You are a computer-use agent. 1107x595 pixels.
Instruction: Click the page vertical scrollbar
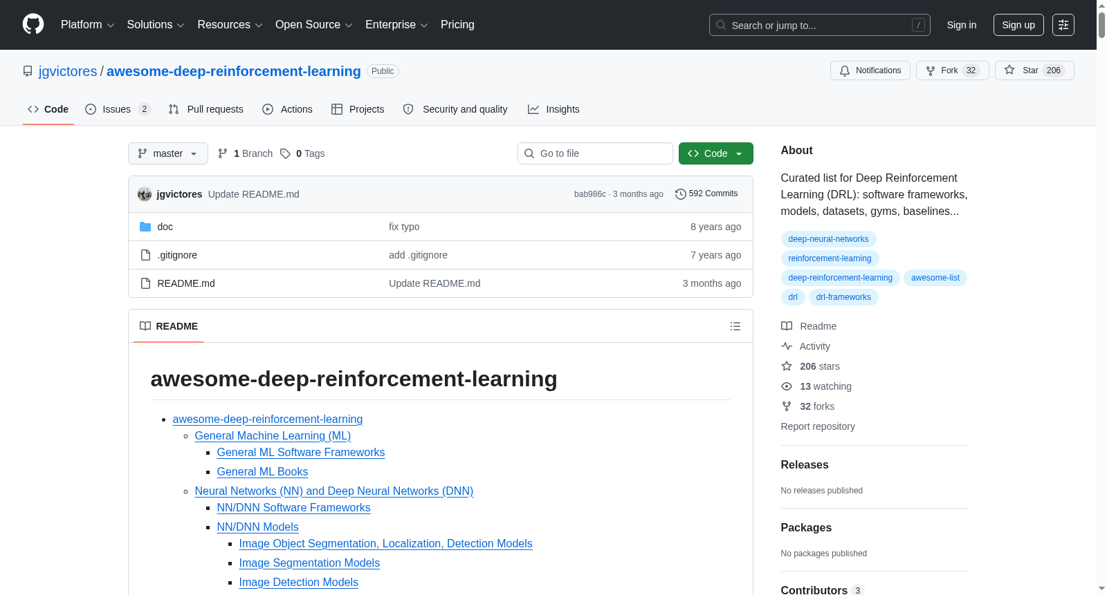pos(1101,297)
